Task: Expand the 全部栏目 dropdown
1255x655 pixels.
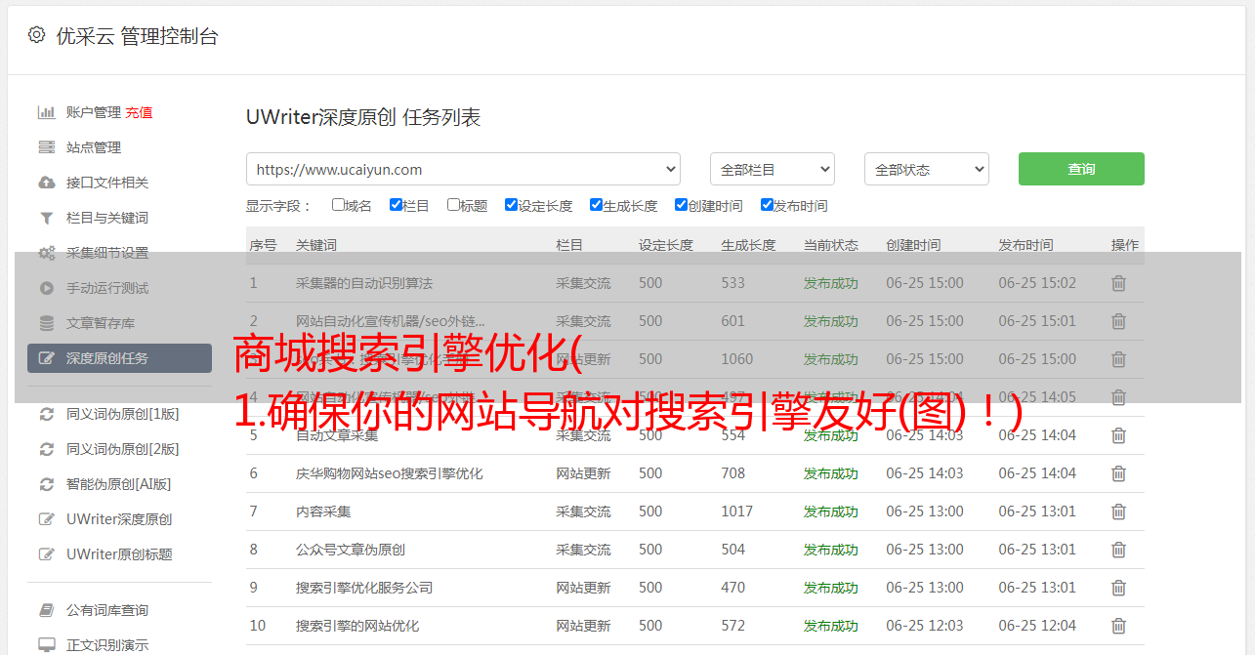Action: coord(772,169)
